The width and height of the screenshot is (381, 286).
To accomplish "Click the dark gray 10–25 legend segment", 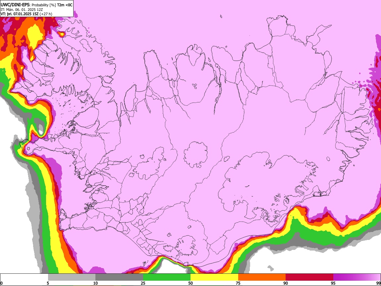I will tap(119, 277).
